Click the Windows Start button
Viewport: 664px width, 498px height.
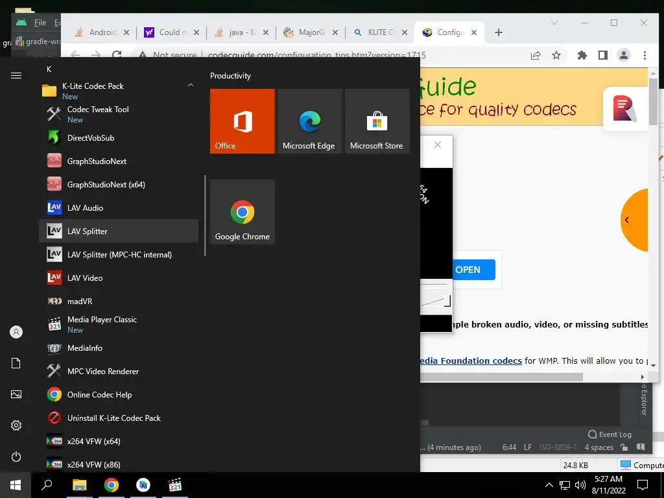tap(16, 485)
